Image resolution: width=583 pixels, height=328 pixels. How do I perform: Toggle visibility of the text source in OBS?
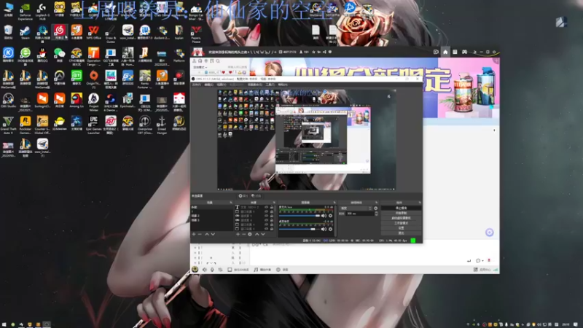coord(266,207)
